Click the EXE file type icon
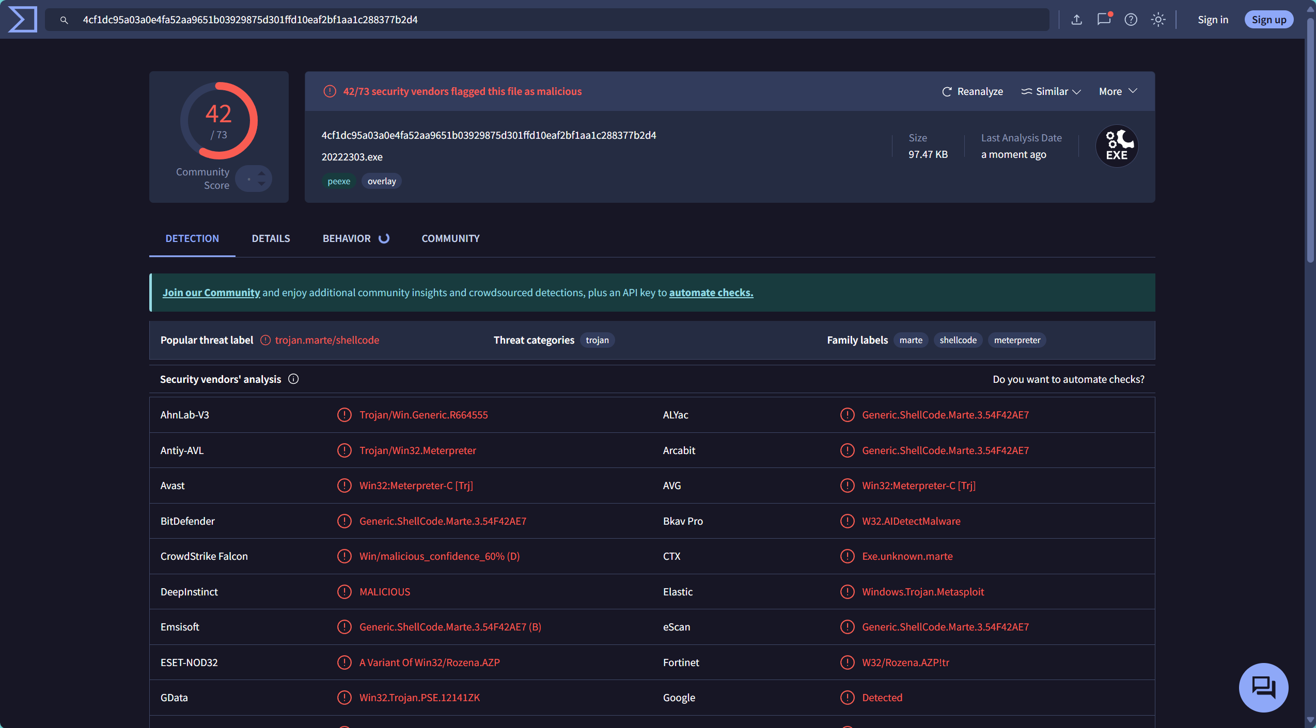Image resolution: width=1316 pixels, height=728 pixels. (x=1117, y=146)
